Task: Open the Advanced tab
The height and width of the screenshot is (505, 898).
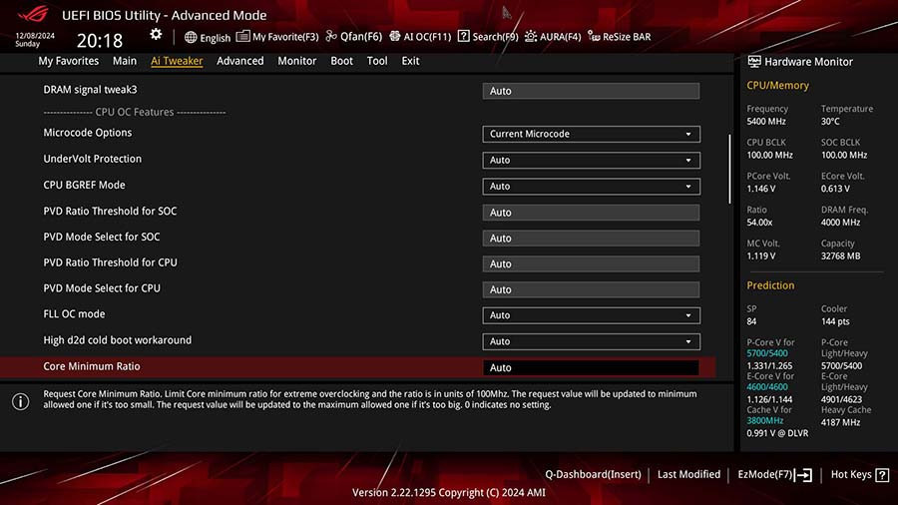Action: click(239, 61)
